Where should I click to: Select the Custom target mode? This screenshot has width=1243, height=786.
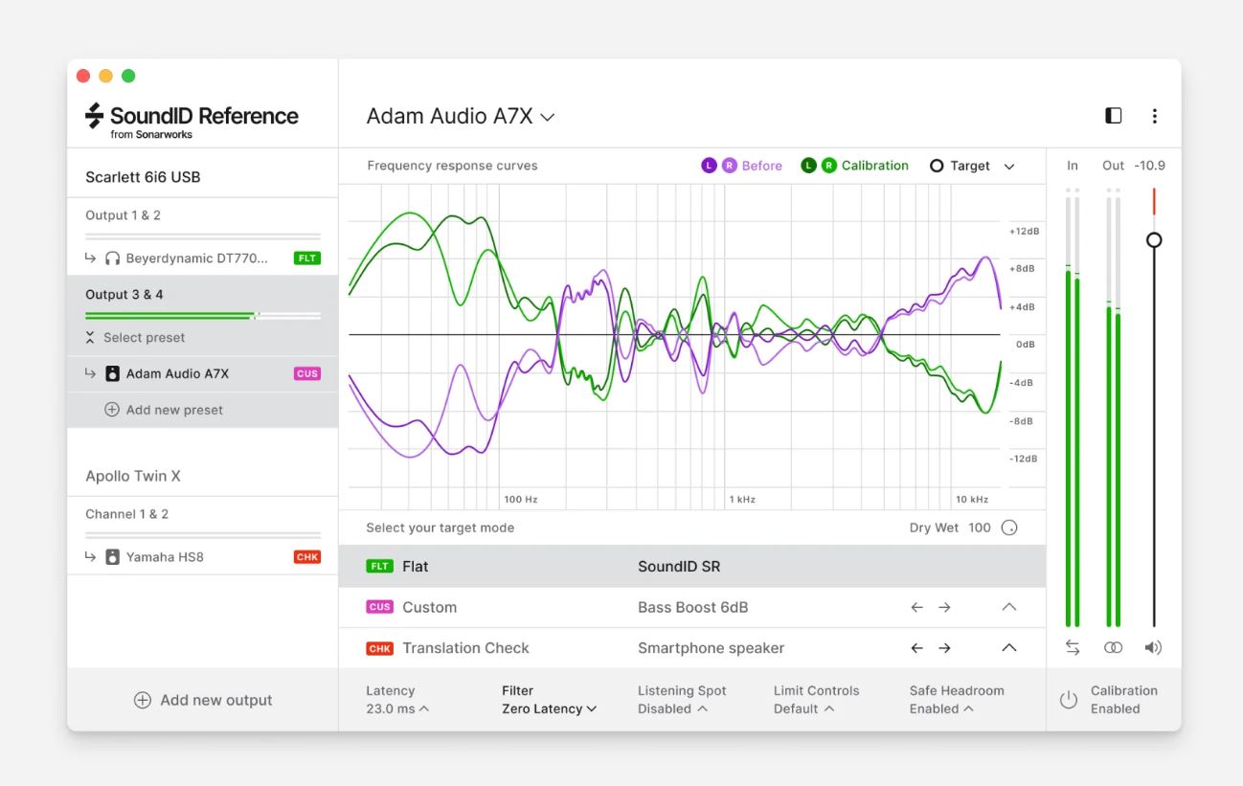coord(692,607)
